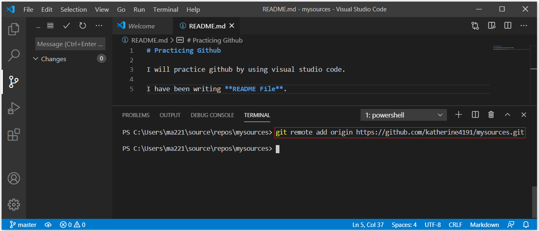Split the editor right
The image size is (539, 231).
point(508,26)
